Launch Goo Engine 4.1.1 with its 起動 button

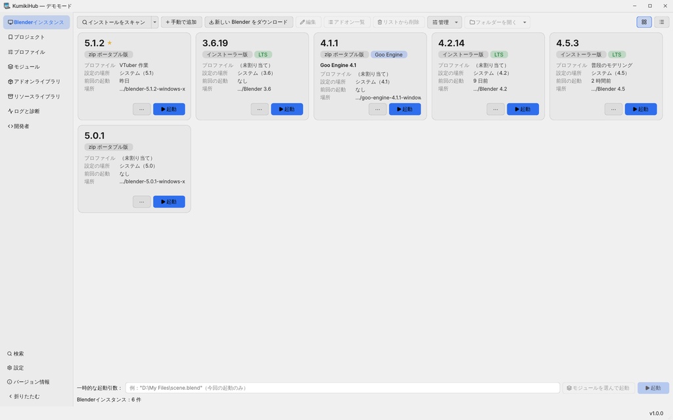[x=405, y=109]
